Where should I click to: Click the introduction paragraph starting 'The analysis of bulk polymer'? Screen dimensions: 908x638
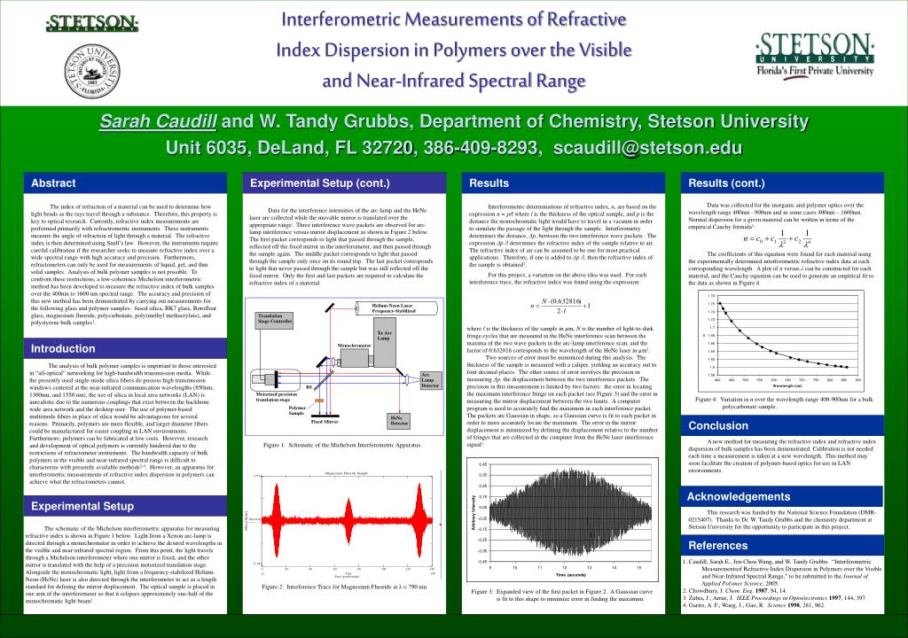point(122,424)
